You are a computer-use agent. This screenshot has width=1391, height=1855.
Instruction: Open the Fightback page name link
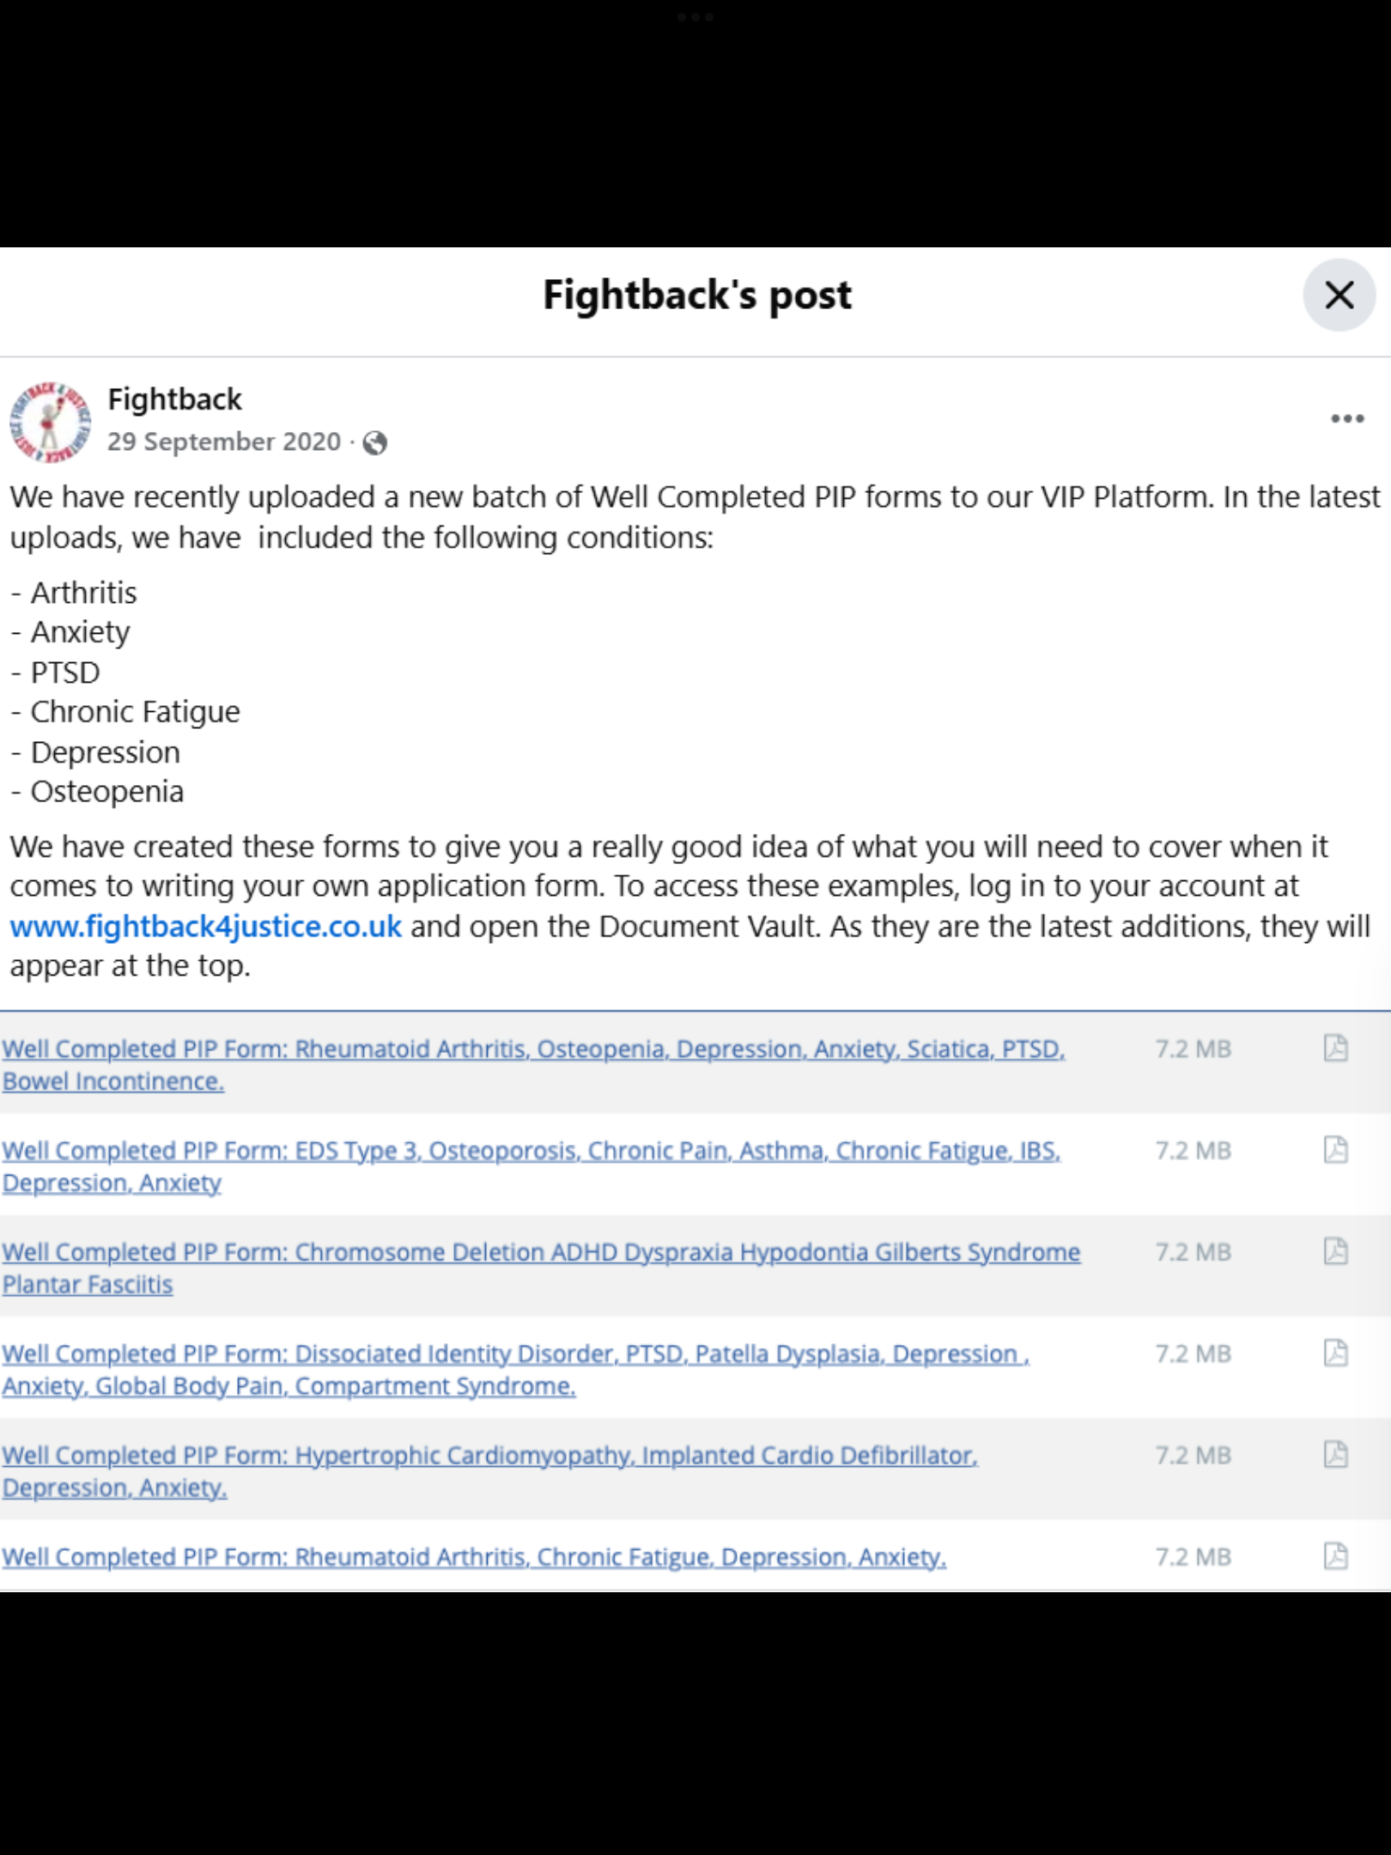click(x=174, y=399)
